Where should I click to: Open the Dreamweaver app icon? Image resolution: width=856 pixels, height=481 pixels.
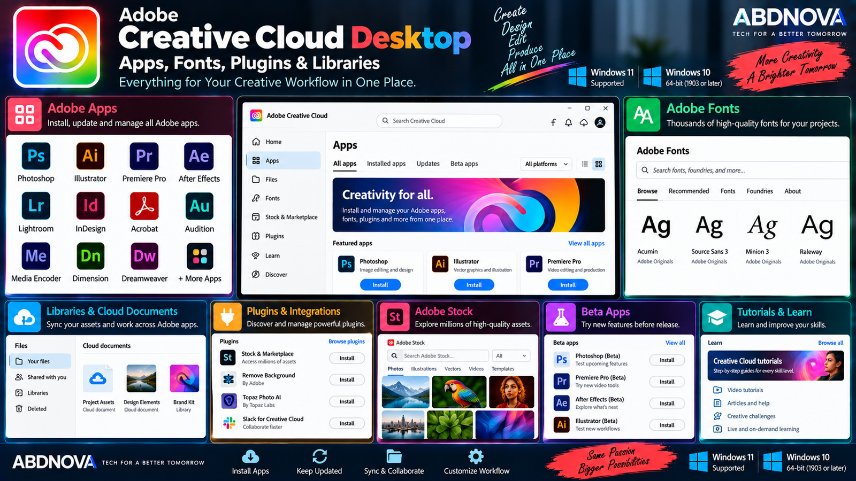(x=144, y=256)
